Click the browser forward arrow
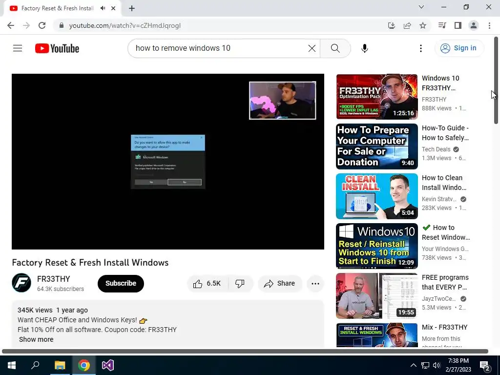The width and height of the screenshot is (500, 375). [26, 25]
